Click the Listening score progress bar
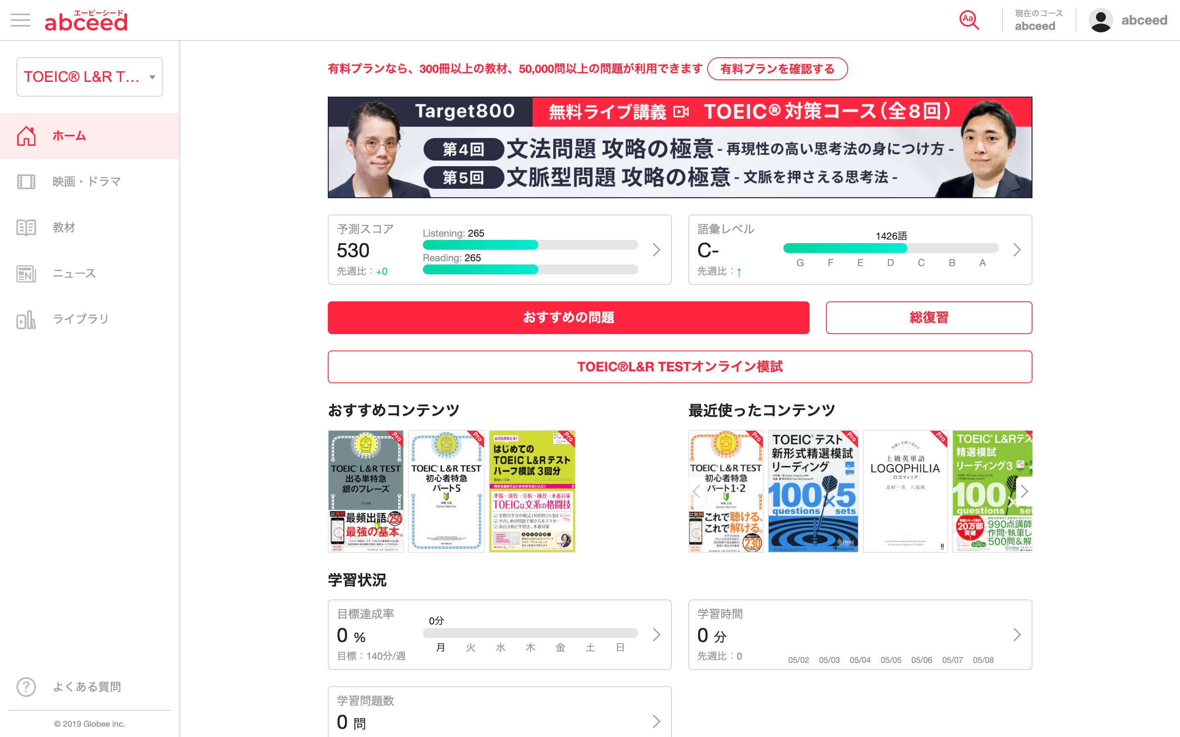This screenshot has height=737, width=1180. 531,245
